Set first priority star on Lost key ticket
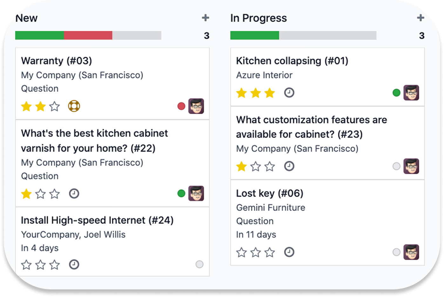This screenshot has height=297, width=444. tap(241, 253)
